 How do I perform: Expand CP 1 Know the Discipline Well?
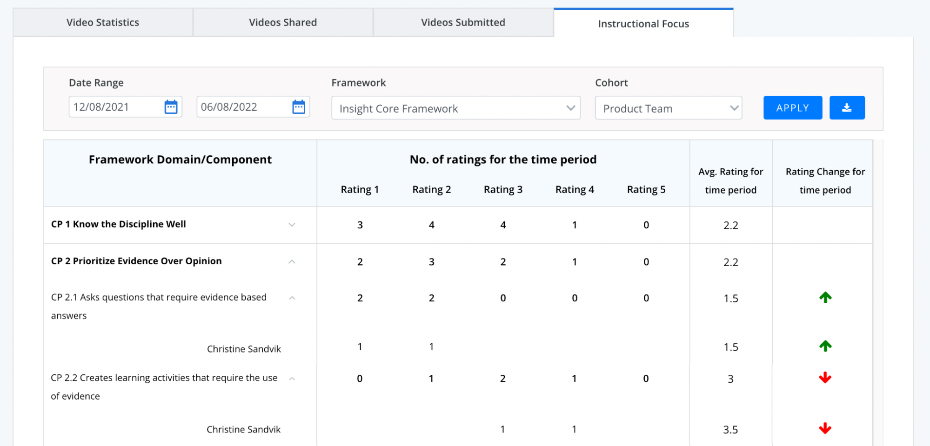292,225
